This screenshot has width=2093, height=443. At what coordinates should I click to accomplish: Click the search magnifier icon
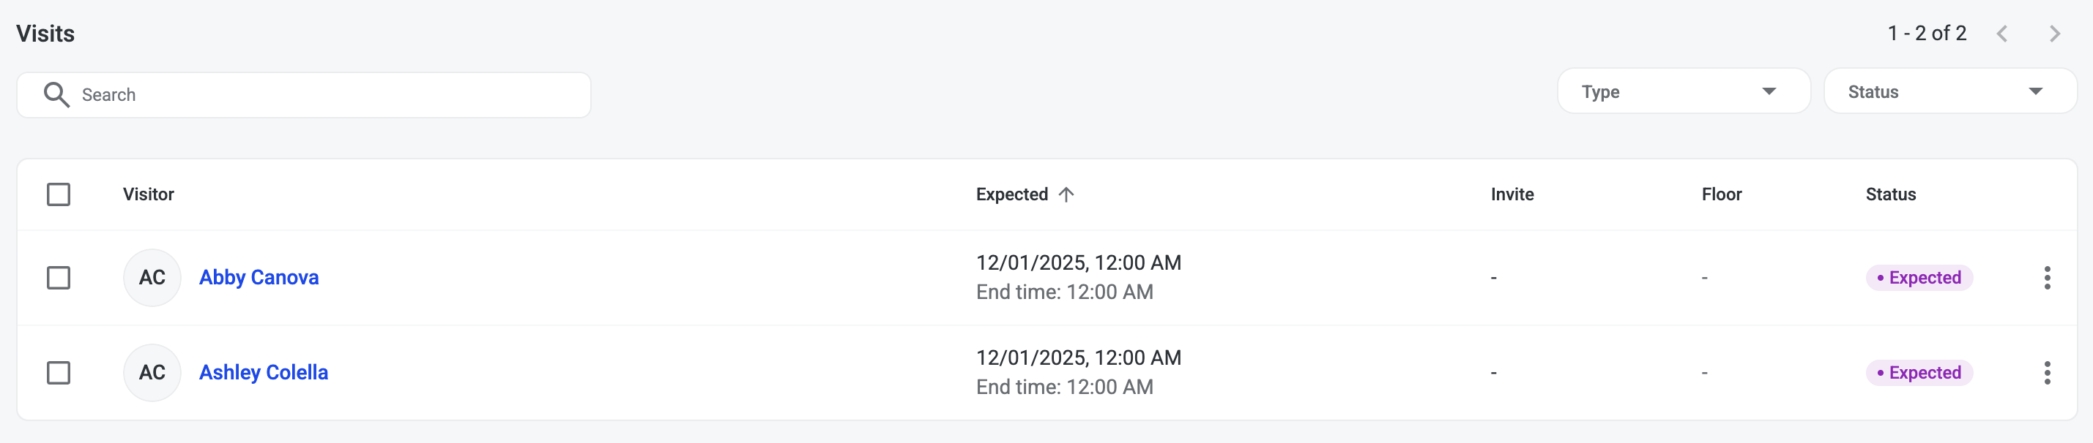[56, 95]
